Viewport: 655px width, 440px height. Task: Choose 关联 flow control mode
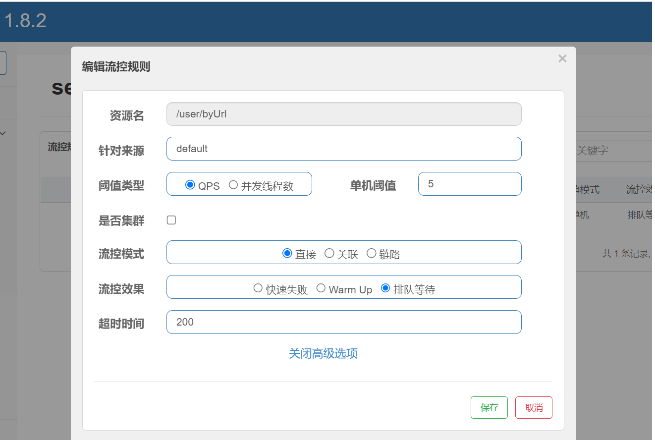(x=329, y=253)
